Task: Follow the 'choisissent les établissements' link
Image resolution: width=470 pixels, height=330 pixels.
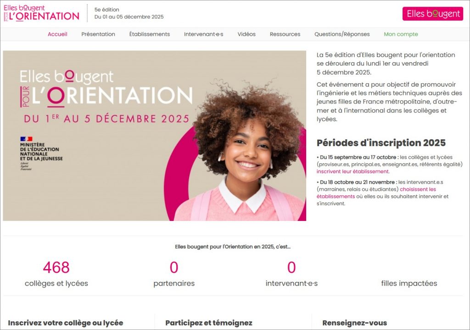Action: pos(418,189)
